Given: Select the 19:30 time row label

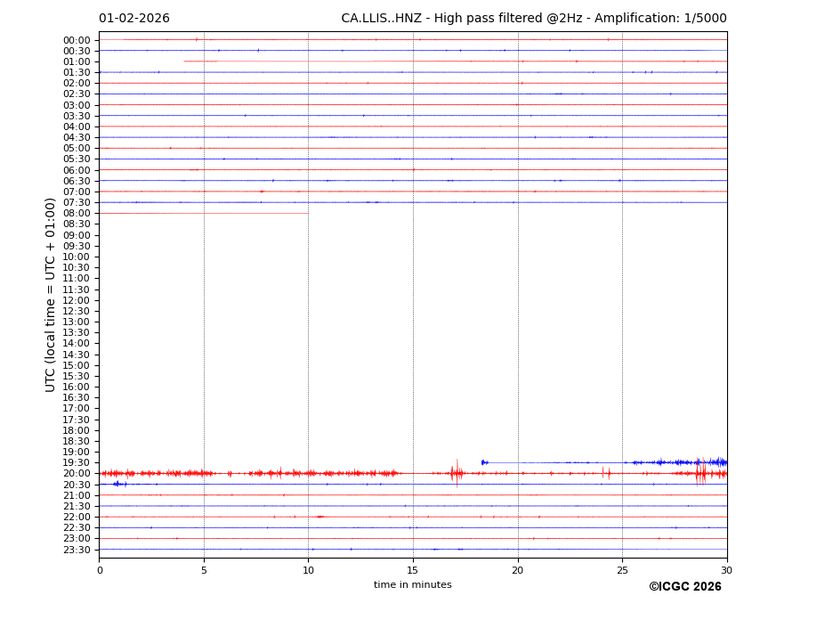Looking at the screenshot, I should 77,463.
